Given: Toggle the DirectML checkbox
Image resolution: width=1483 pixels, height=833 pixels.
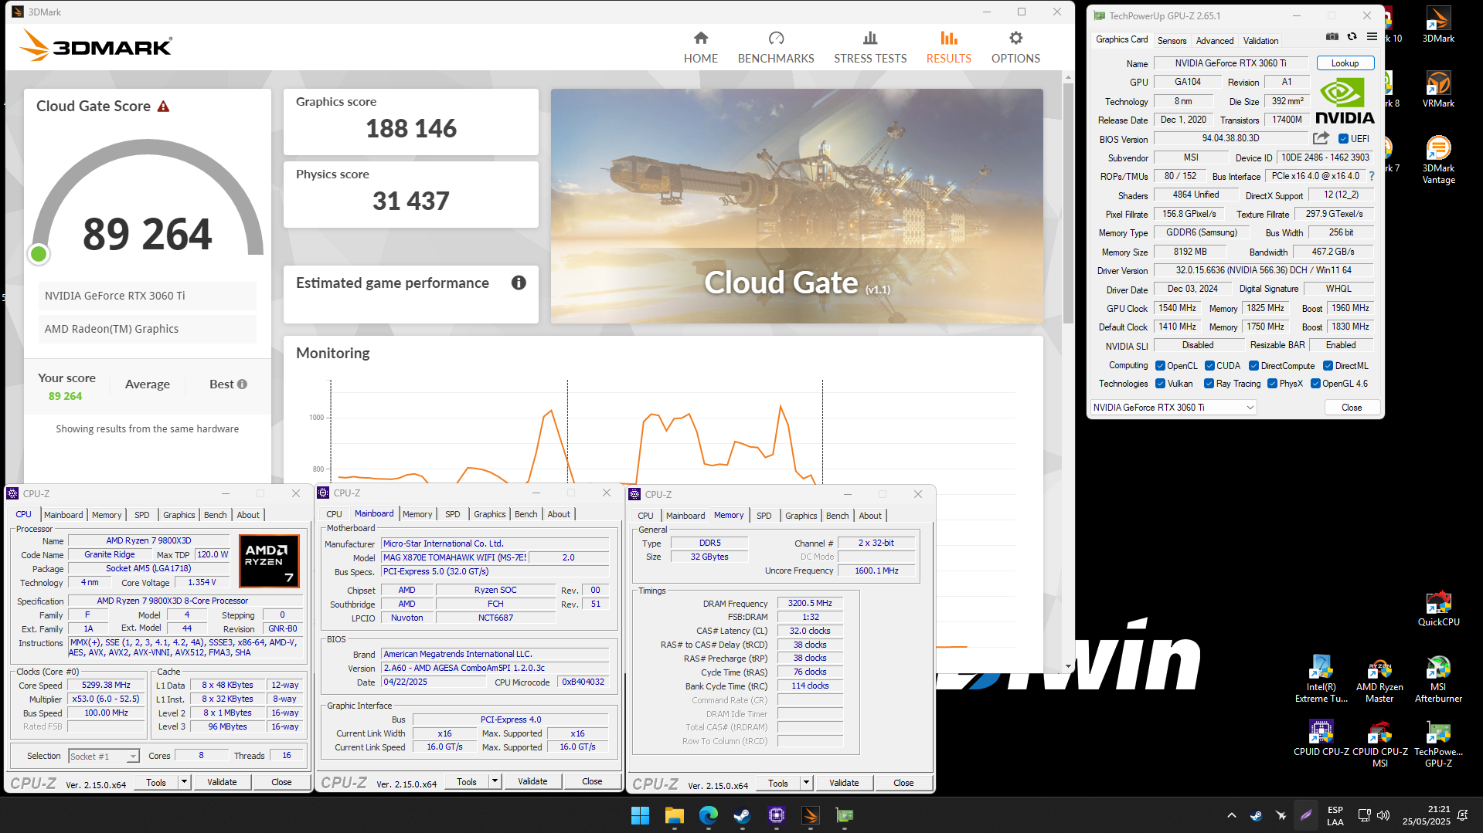Looking at the screenshot, I should click(x=1328, y=366).
